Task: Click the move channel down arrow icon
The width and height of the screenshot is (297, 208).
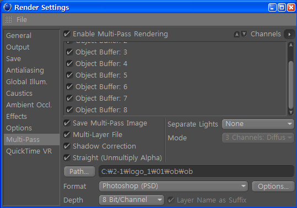Action: [244, 34]
